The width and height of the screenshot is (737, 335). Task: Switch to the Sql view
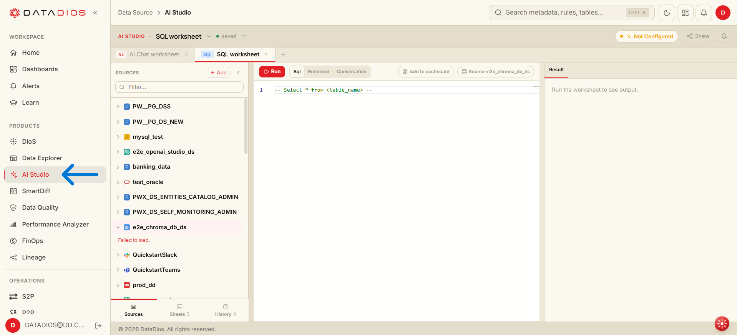coord(297,72)
